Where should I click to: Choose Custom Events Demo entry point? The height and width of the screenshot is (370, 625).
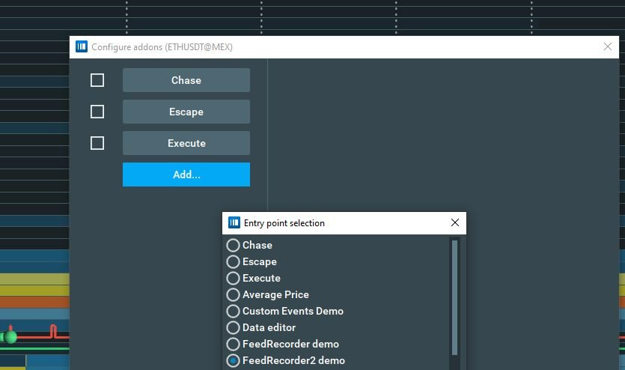point(233,311)
